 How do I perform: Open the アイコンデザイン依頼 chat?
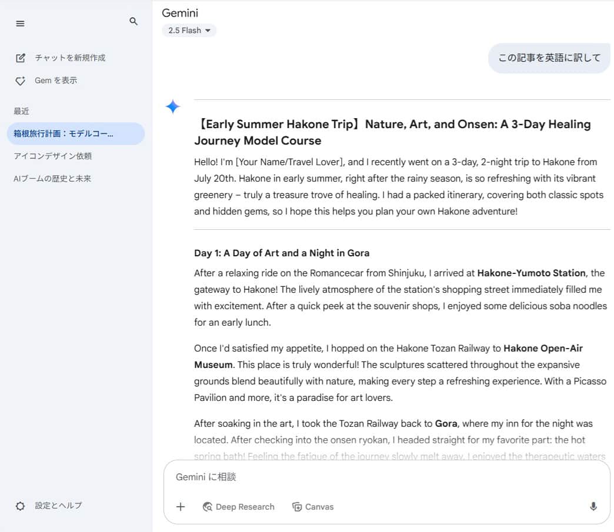click(52, 156)
